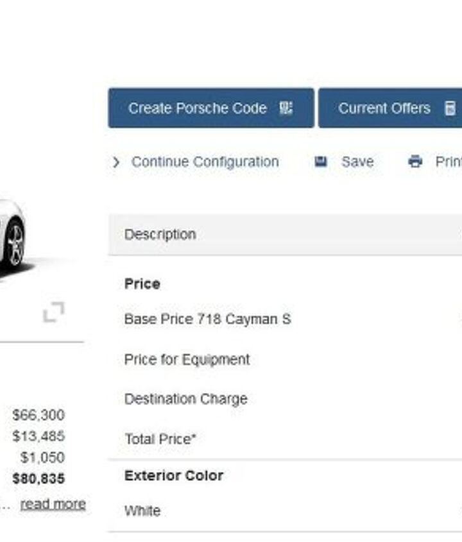
Task: Click the printer icon
Action: click(x=415, y=162)
